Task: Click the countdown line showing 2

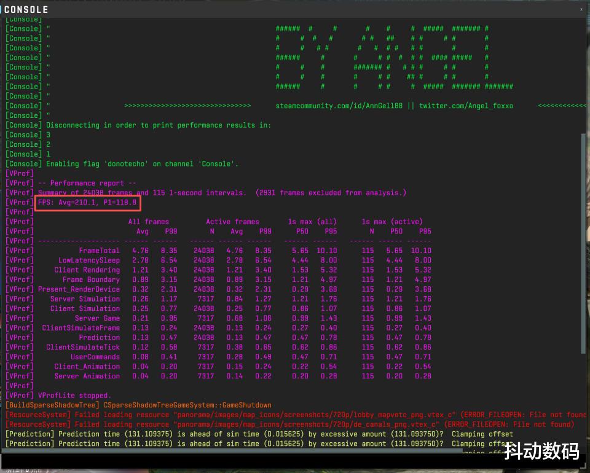Action: pos(28,144)
